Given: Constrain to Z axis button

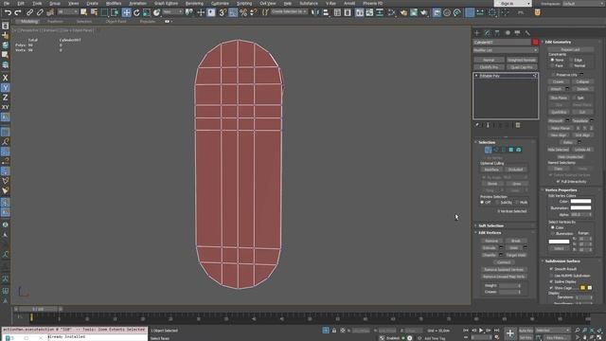Looking at the screenshot, I should point(5,98).
